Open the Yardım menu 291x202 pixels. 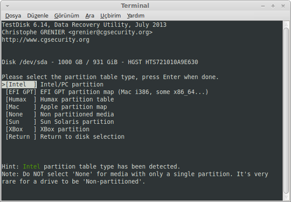[x=135, y=16]
